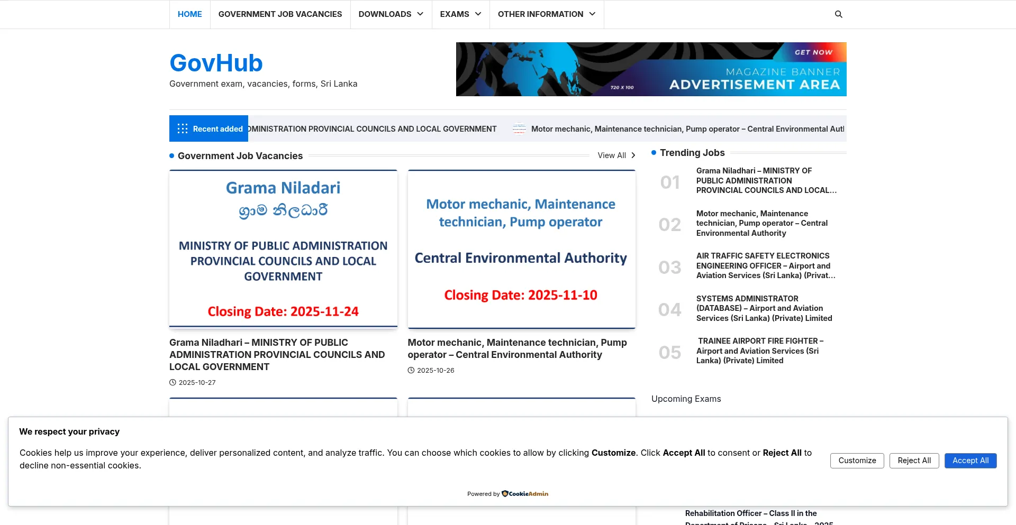The height and width of the screenshot is (525, 1016).
Task: Open trending Systems Administrator (Database) job
Action: pos(764,308)
